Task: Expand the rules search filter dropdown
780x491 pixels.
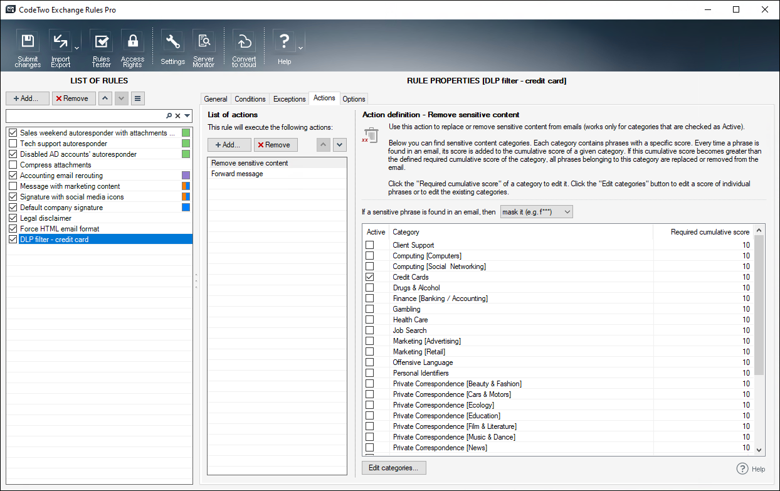Action: [187, 116]
